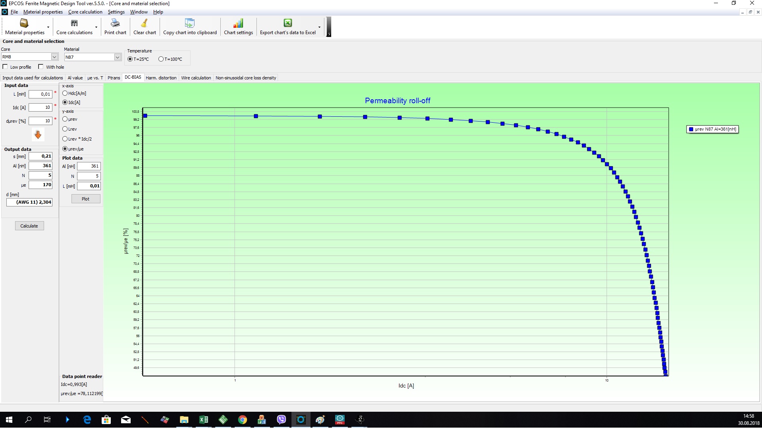Open taskbar search magnifier
Image resolution: width=762 pixels, height=430 pixels.
(28, 420)
